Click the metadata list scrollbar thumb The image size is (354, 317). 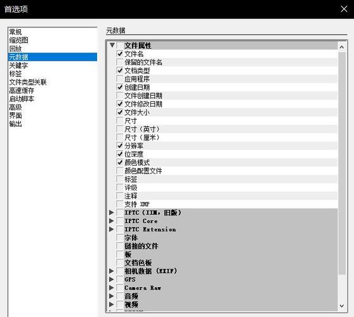pos(342,164)
